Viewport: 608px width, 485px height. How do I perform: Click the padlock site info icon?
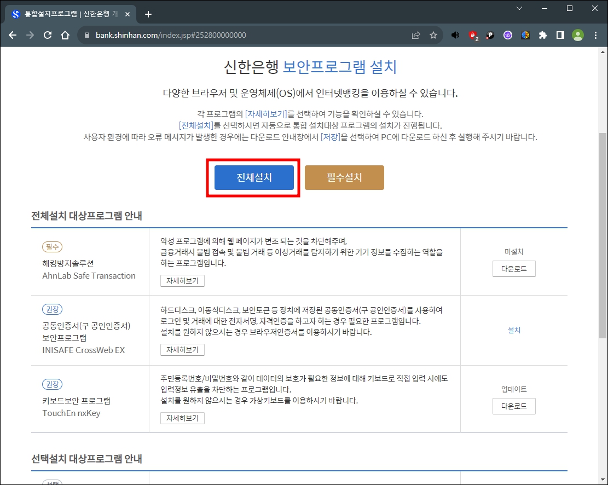click(87, 36)
